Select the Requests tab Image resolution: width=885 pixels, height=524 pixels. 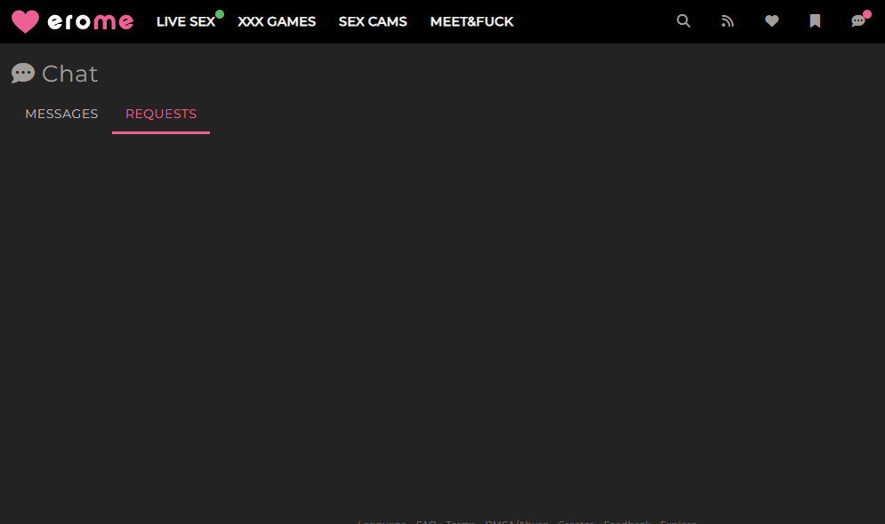pos(161,114)
